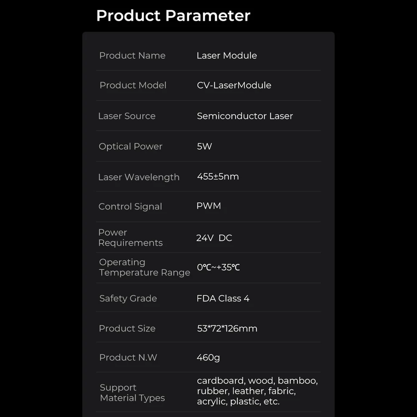This screenshot has width=417, height=417.
Task: Click the 53*72*126mm product size value
Action: coord(227,329)
